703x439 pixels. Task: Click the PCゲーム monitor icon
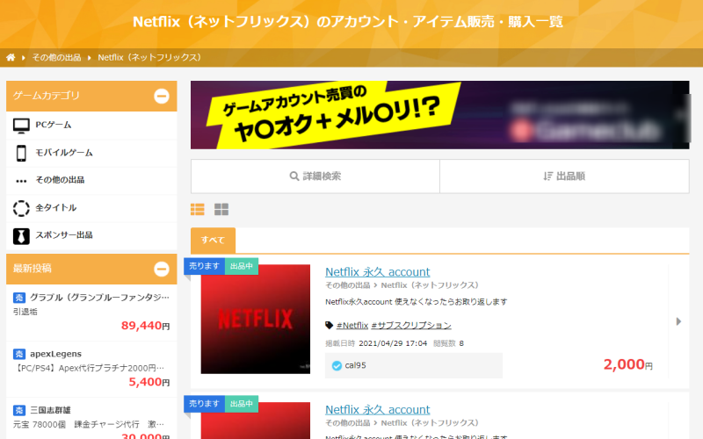tap(21, 126)
